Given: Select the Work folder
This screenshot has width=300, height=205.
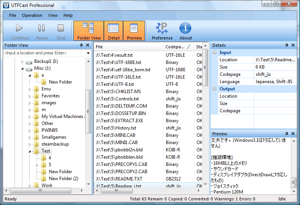Looking at the screenshot, I should [x=47, y=185].
